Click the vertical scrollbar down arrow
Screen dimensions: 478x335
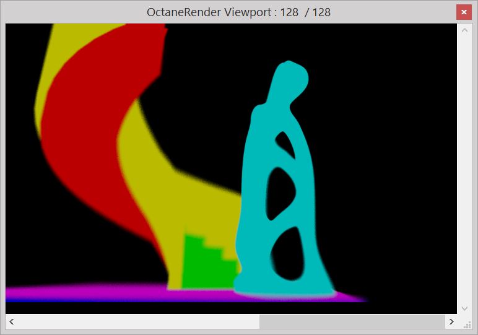point(464,308)
